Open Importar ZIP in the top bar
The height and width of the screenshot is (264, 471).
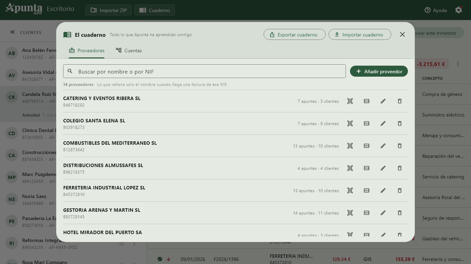pyautogui.click(x=109, y=10)
